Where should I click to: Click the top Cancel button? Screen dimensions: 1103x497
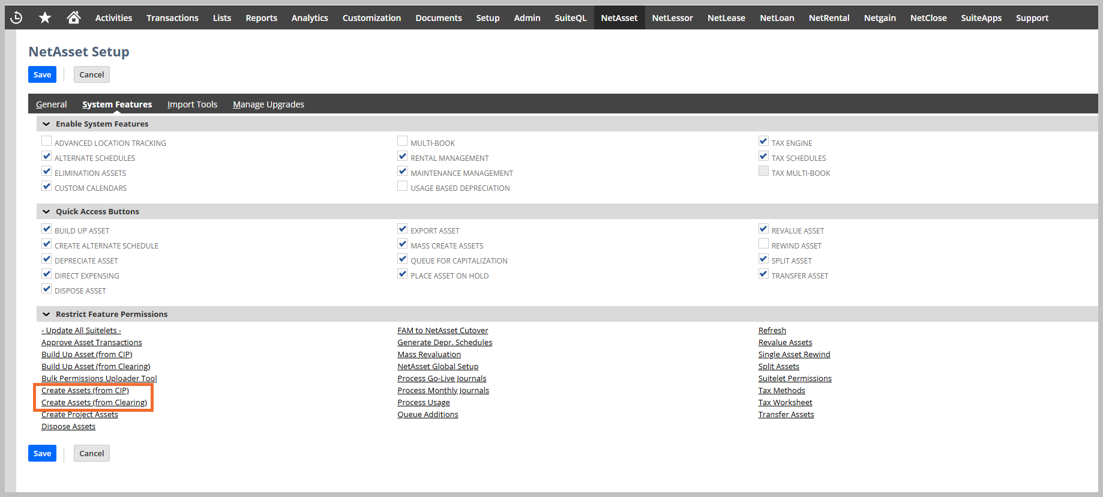click(x=92, y=74)
